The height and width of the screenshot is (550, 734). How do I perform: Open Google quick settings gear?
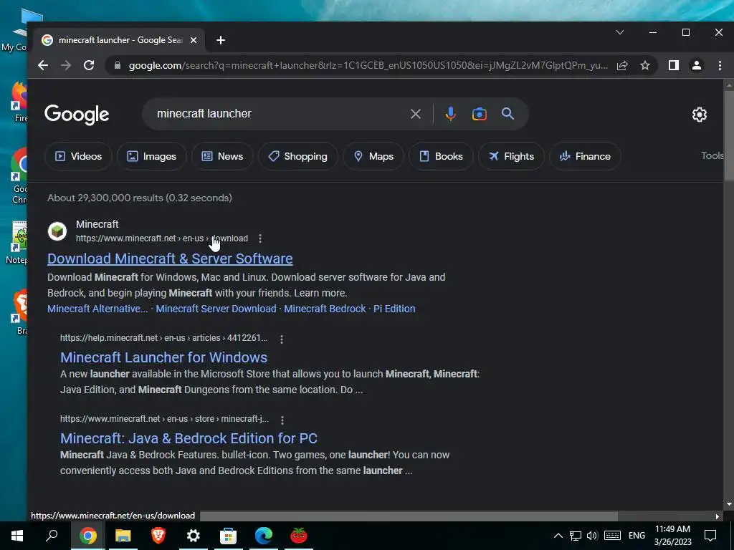700,114
